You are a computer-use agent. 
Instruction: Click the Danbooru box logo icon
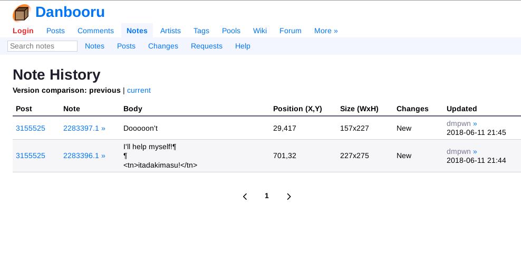22,13
